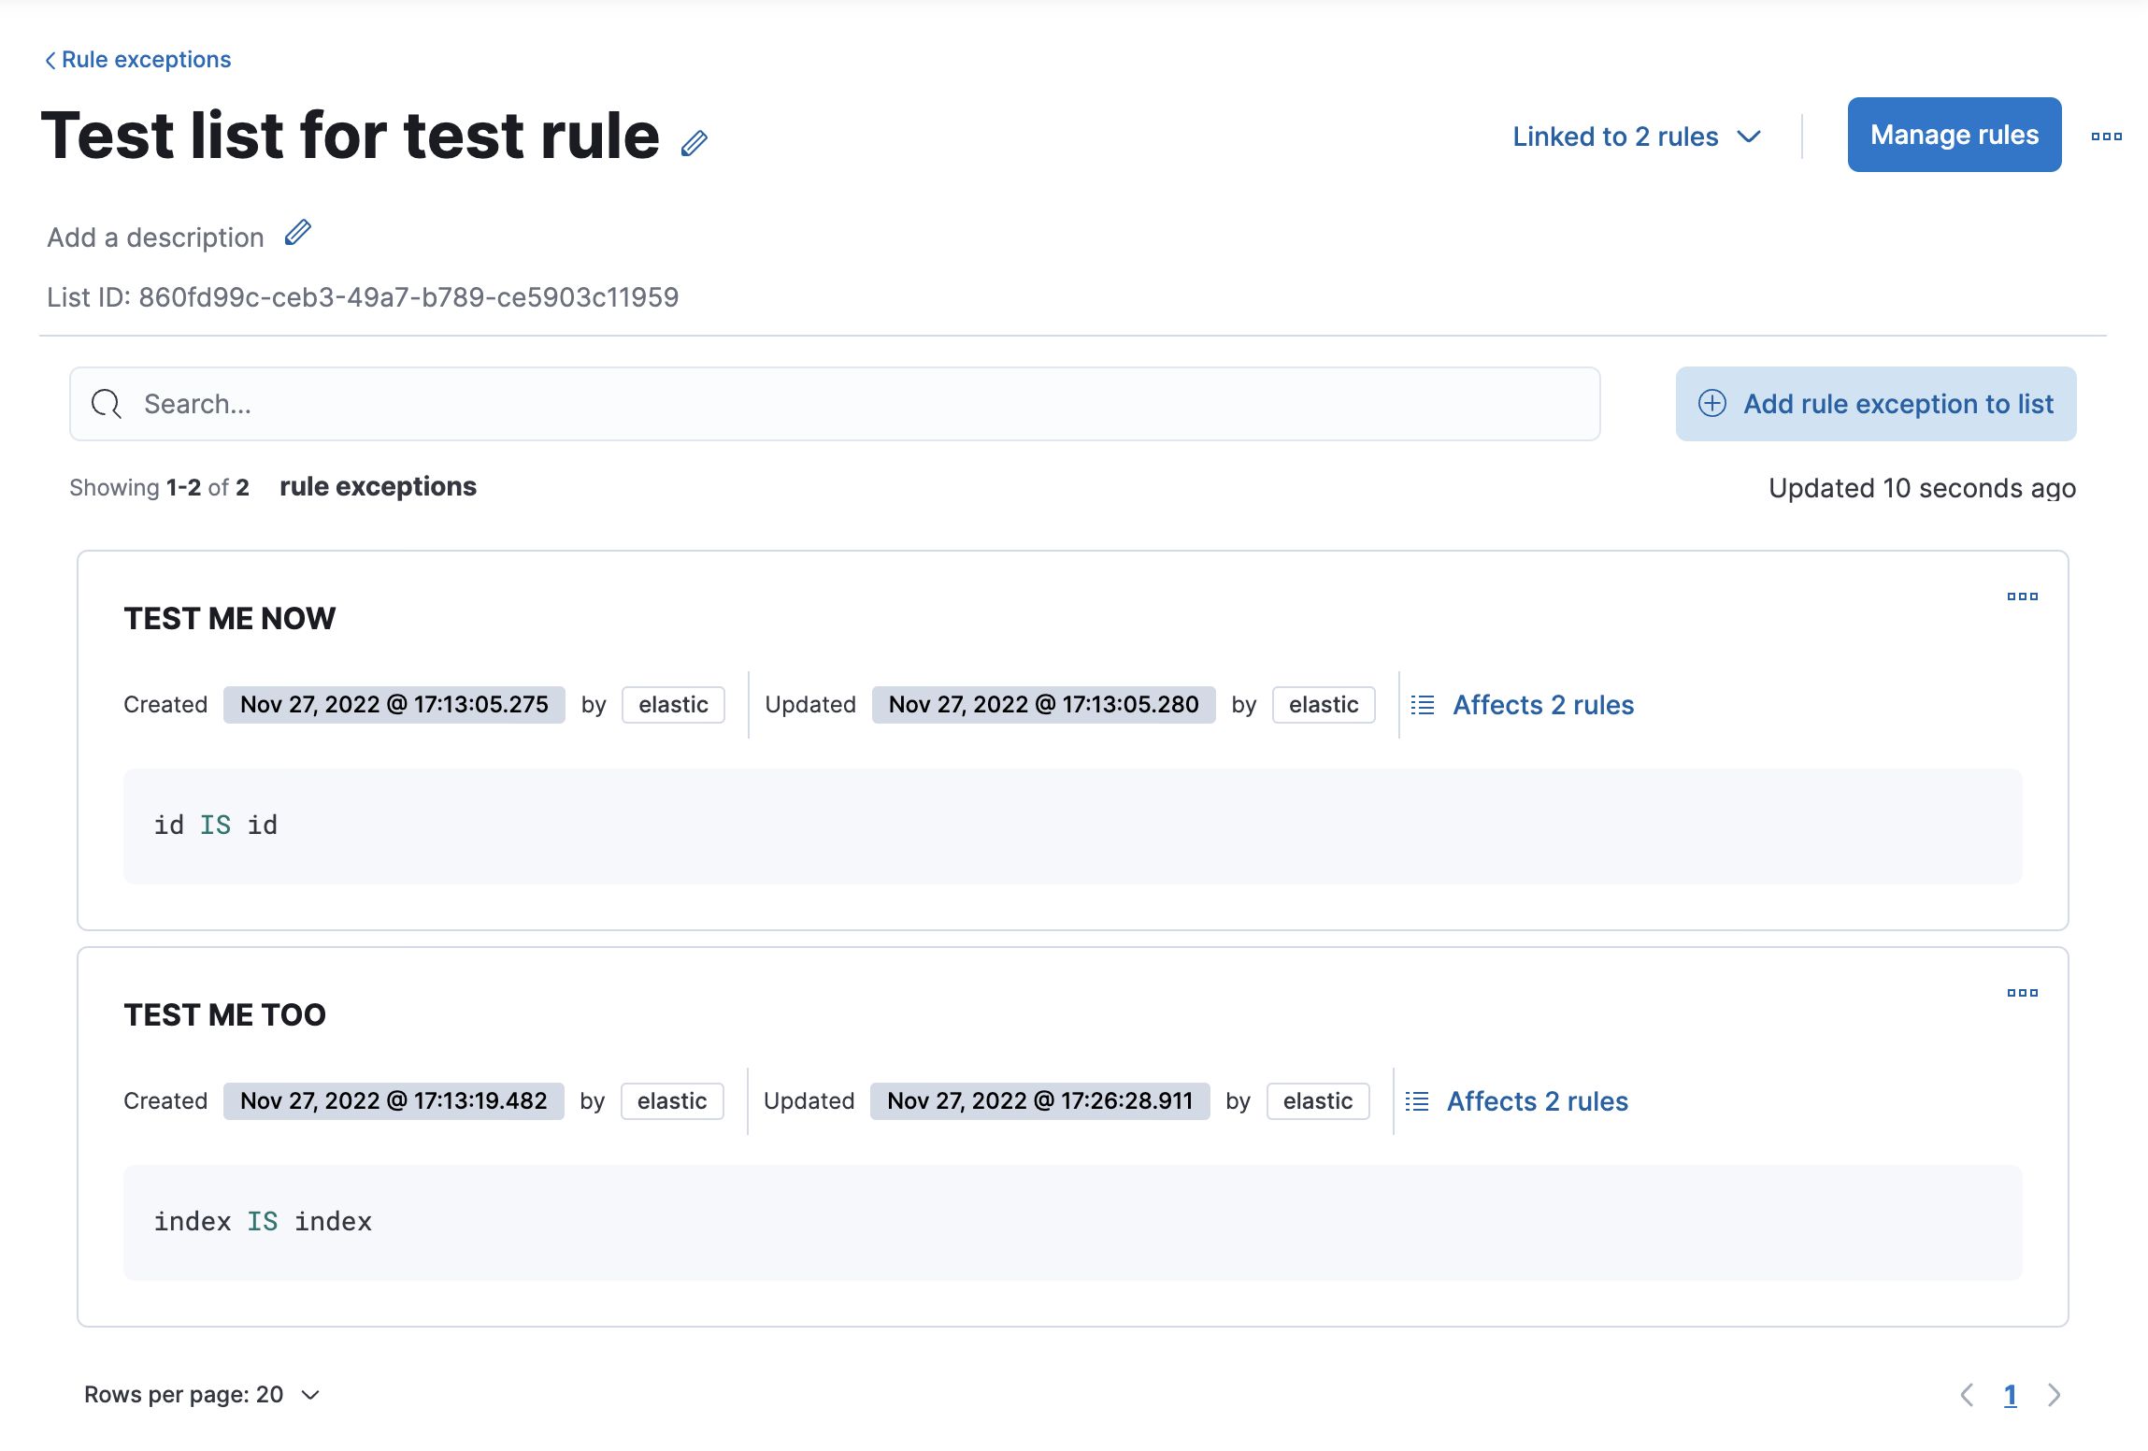This screenshot has width=2148, height=1451.
Task: Click the Manage rules button
Action: click(1954, 135)
